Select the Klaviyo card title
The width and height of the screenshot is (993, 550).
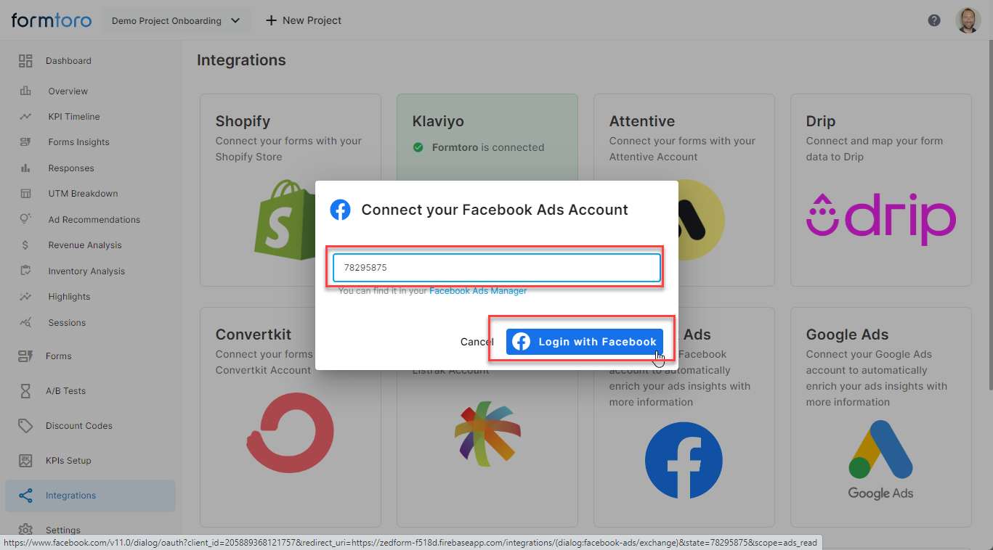tap(438, 121)
